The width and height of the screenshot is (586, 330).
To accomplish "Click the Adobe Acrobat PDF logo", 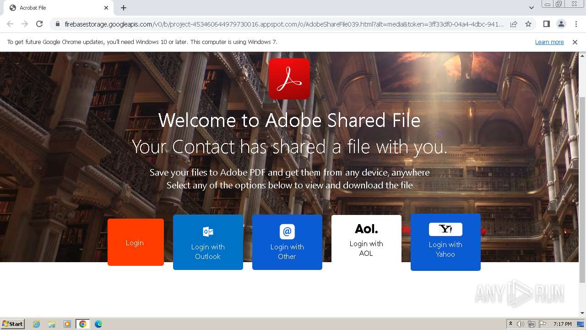I will click(289, 78).
